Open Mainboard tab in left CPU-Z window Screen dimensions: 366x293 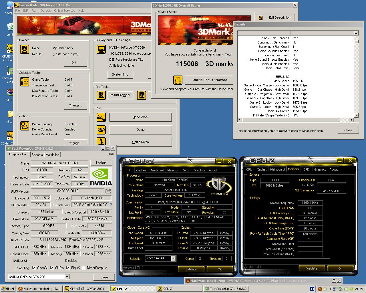click(x=157, y=170)
